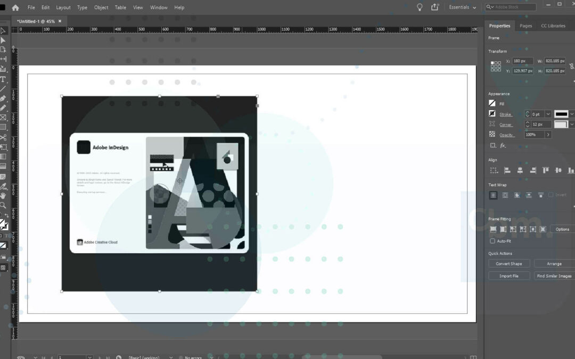This screenshot has width=575, height=359.
Task: Click the Find Similar Images button
Action: [x=554, y=276]
